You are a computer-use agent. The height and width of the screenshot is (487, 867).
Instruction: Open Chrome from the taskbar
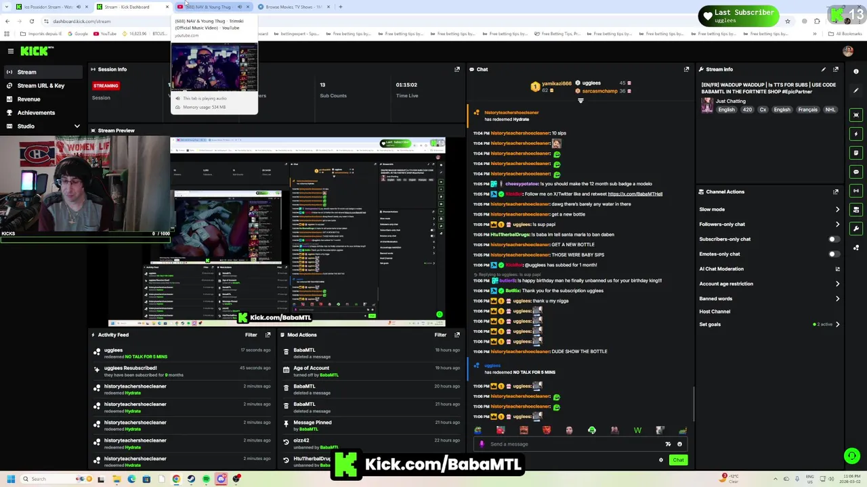pos(176,479)
